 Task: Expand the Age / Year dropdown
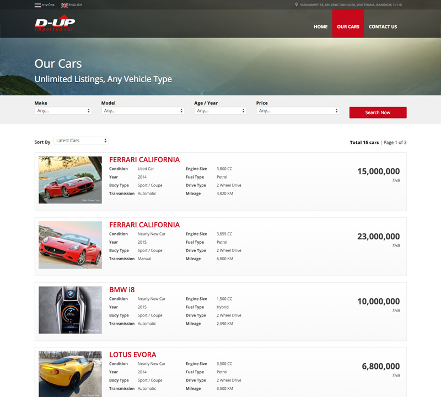click(x=220, y=111)
